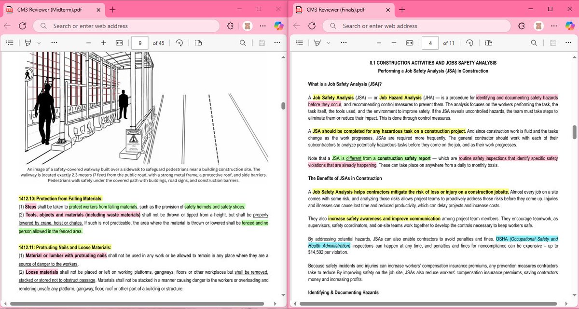This screenshot has width=579, height=309.
Task: Zoom out in Finals PDF window
Action: click(x=378, y=43)
